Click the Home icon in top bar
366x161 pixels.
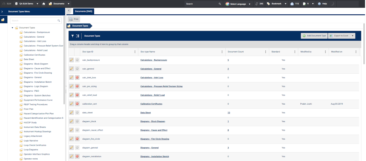[44, 4]
